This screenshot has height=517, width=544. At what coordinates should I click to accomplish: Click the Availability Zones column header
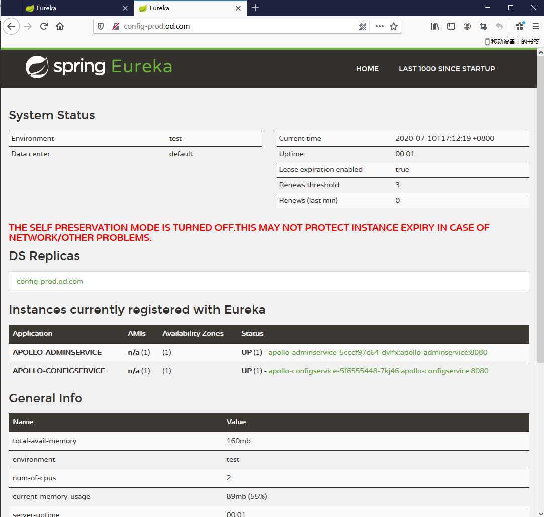[x=193, y=333]
